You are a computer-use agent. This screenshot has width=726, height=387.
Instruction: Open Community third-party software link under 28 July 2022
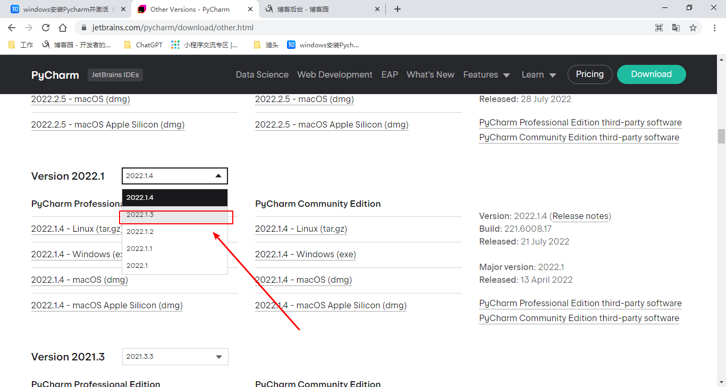(579, 138)
